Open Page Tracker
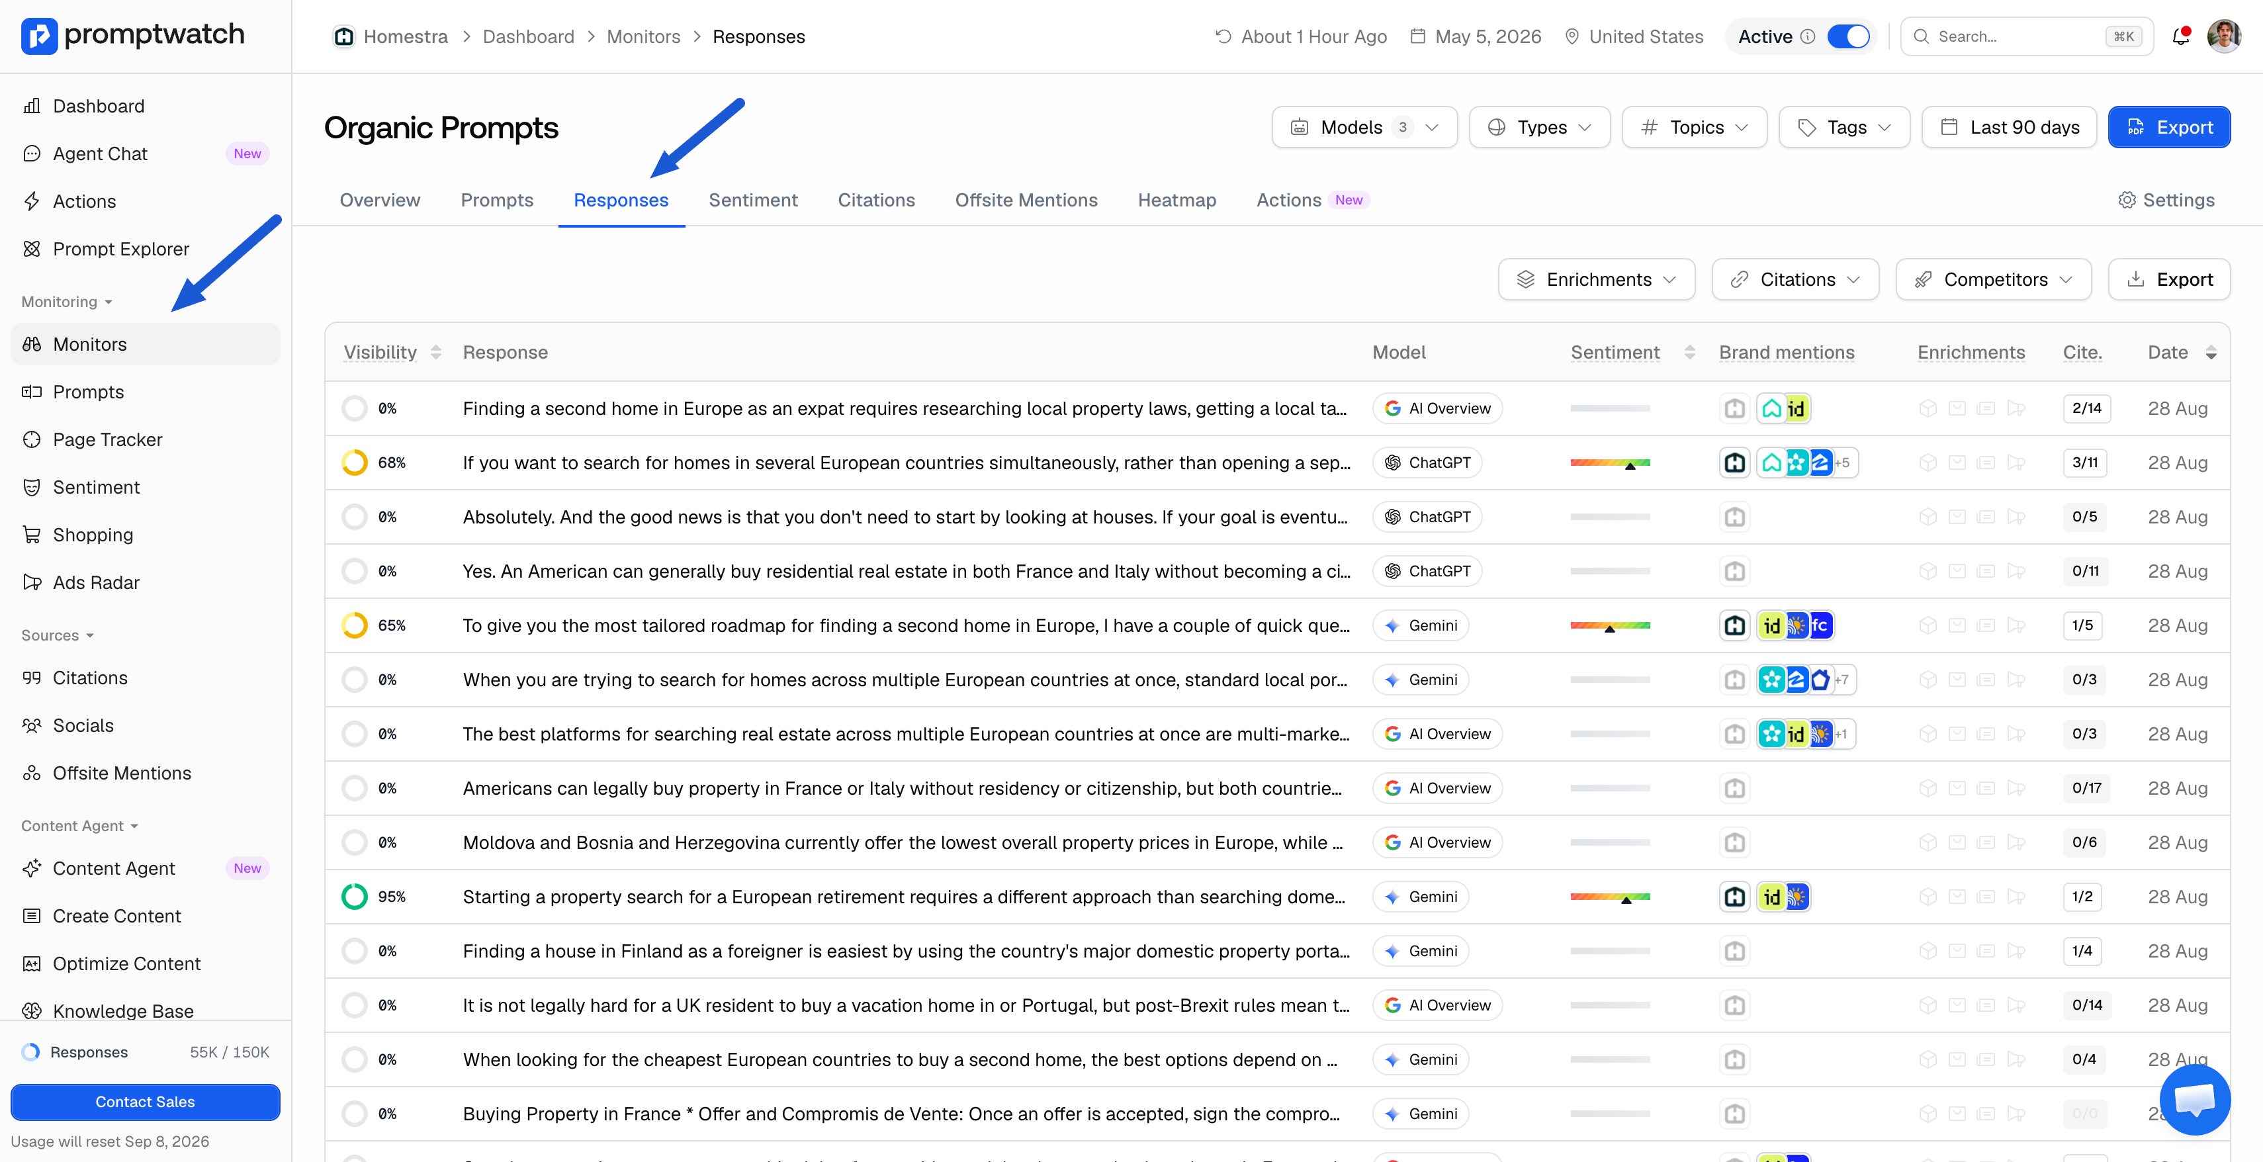 pos(145,439)
